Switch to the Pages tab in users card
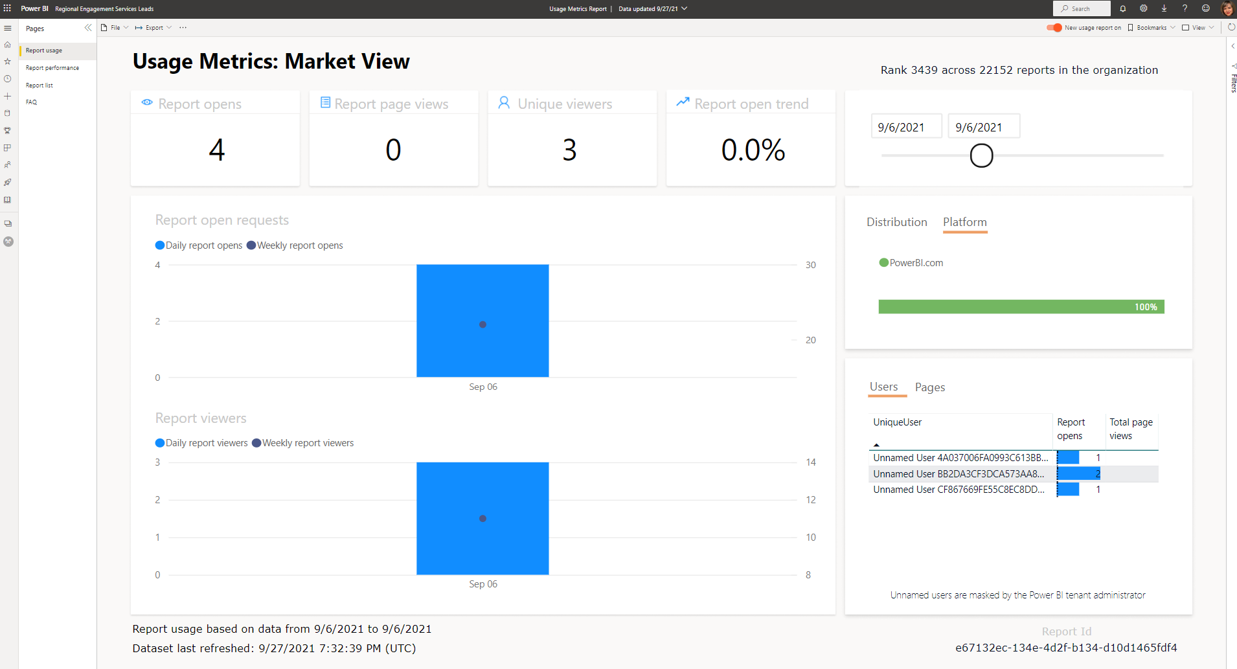The image size is (1237, 669). 930,387
